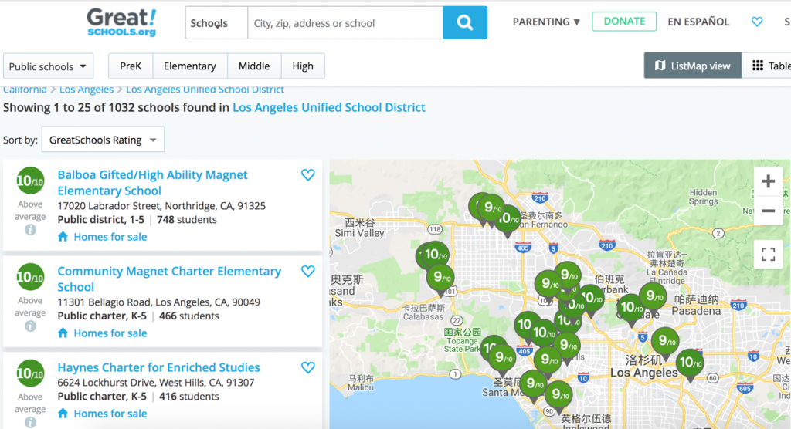
Task: Click address 11301 Bellagio Road, Los Angeles
Action: point(159,302)
